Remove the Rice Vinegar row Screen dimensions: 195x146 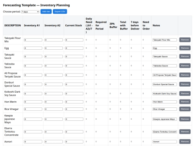click(185, 109)
